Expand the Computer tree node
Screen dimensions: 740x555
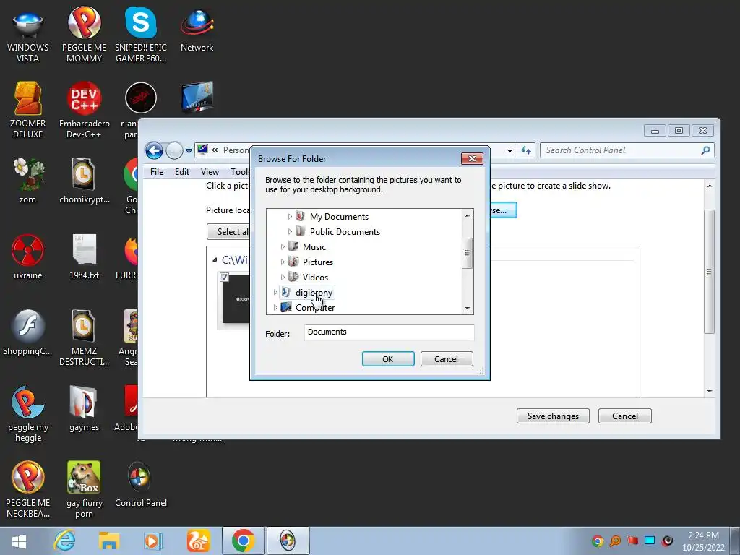point(275,308)
